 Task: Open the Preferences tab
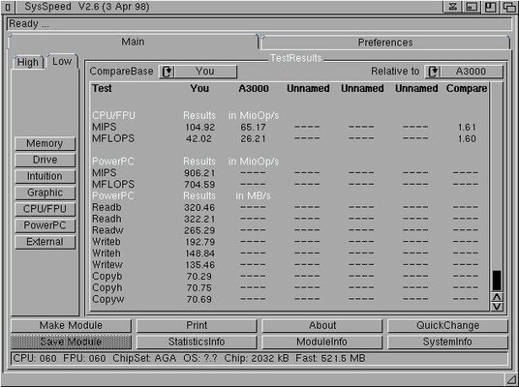(x=385, y=43)
